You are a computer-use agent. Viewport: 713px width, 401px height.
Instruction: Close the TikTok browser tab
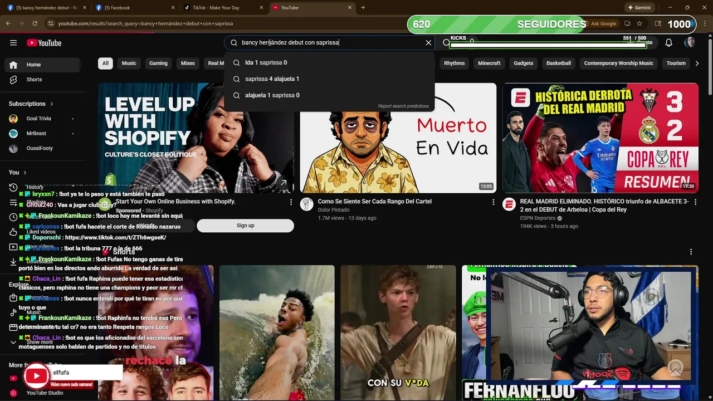point(261,8)
